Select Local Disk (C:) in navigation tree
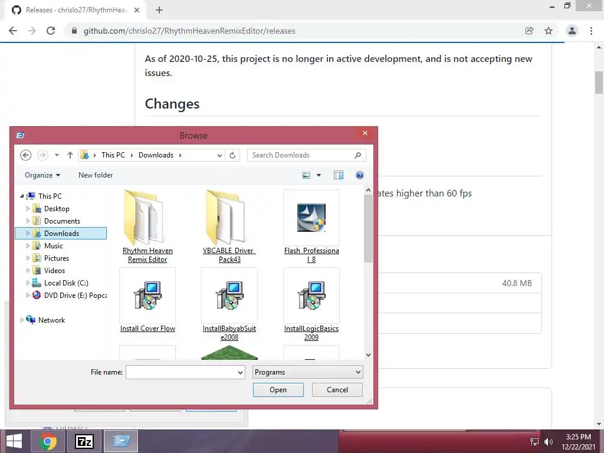The image size is (604, 453). pyautogui.click(x=66, y=283)
